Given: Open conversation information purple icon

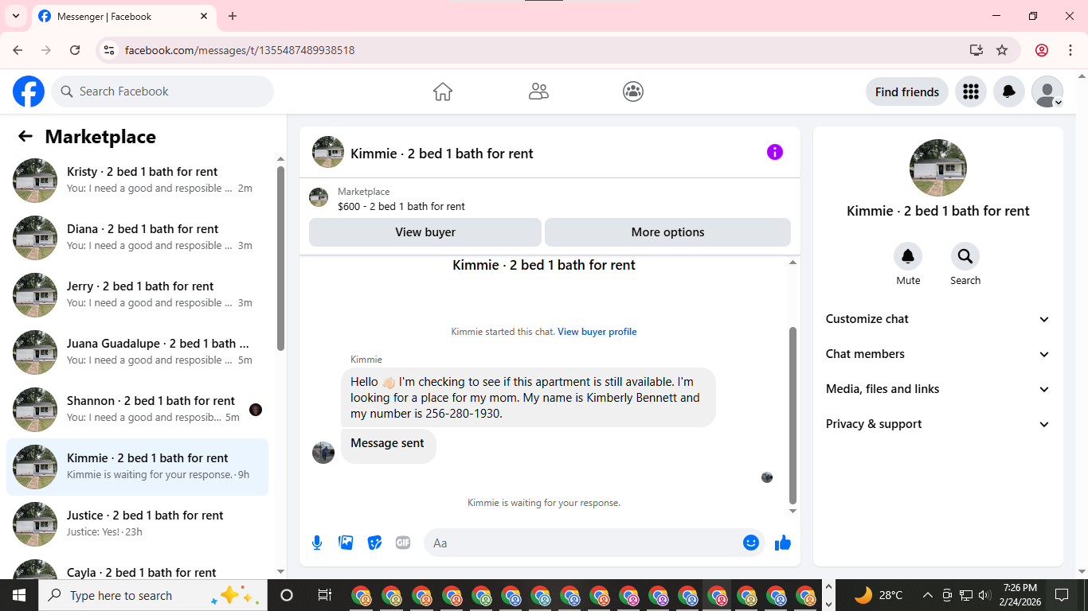Looking at the screenshot, I should [775, 152].
